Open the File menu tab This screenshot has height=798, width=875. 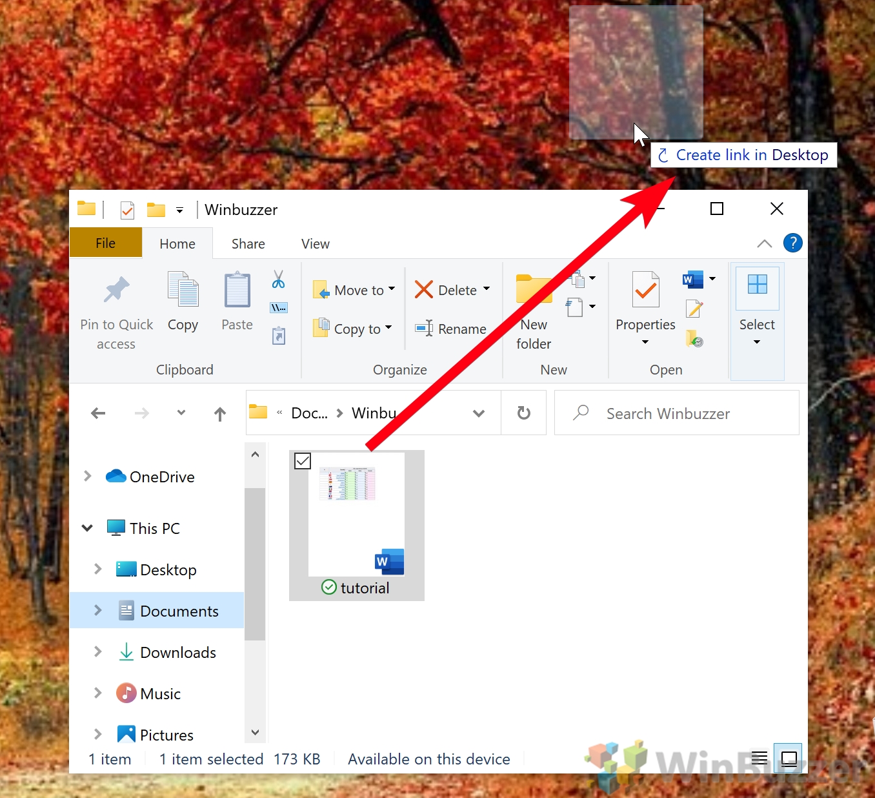coord(106,243)
